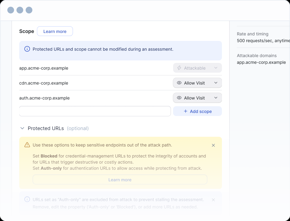Click the eye icon in the auth.acme-corp.example row
The image size is (290, 221).
(x=179, y=98)
